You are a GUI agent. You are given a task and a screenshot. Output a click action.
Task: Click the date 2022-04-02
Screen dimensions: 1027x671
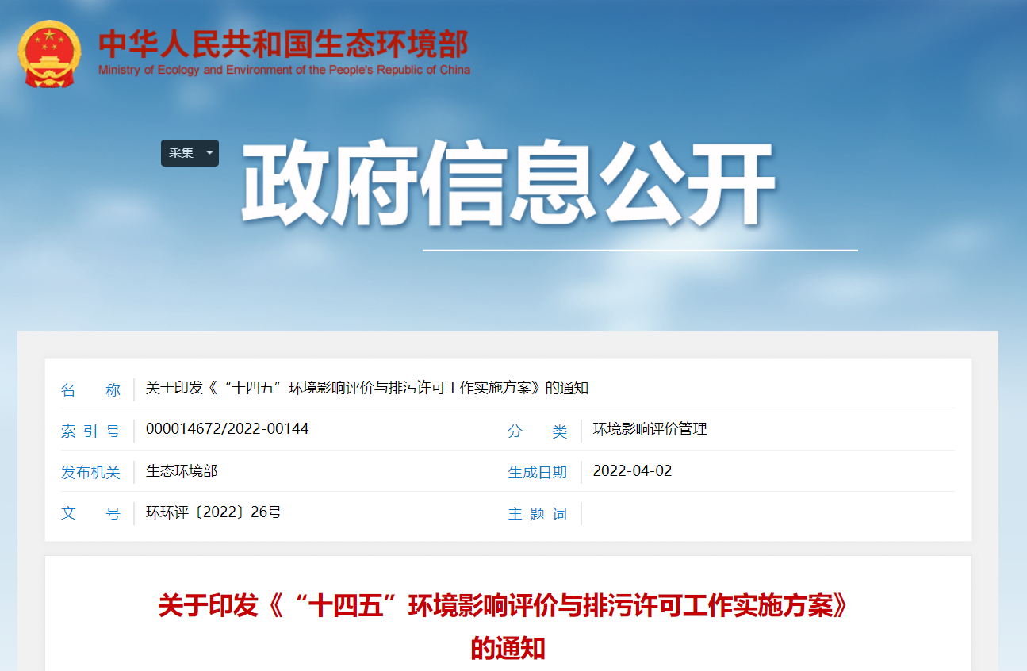coord(632,471)
